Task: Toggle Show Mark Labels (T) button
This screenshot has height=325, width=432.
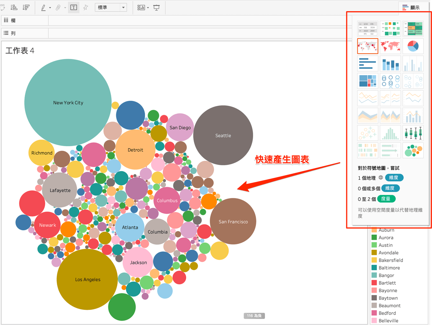Action: point(74,7)
